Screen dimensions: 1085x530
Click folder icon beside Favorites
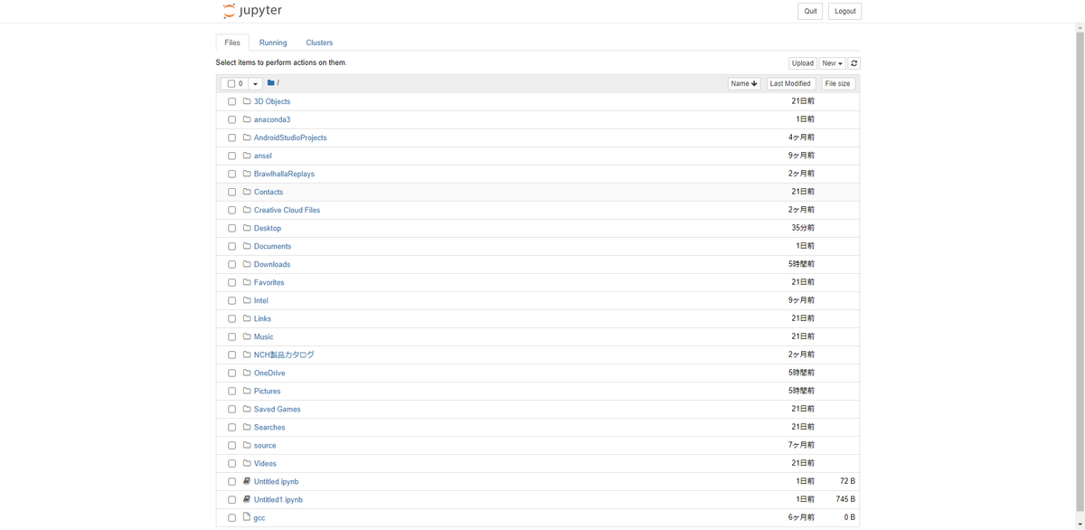pos(247,282)
